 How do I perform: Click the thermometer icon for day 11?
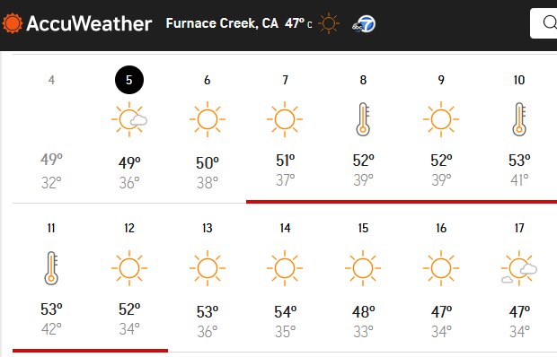[x=51, y=268]
